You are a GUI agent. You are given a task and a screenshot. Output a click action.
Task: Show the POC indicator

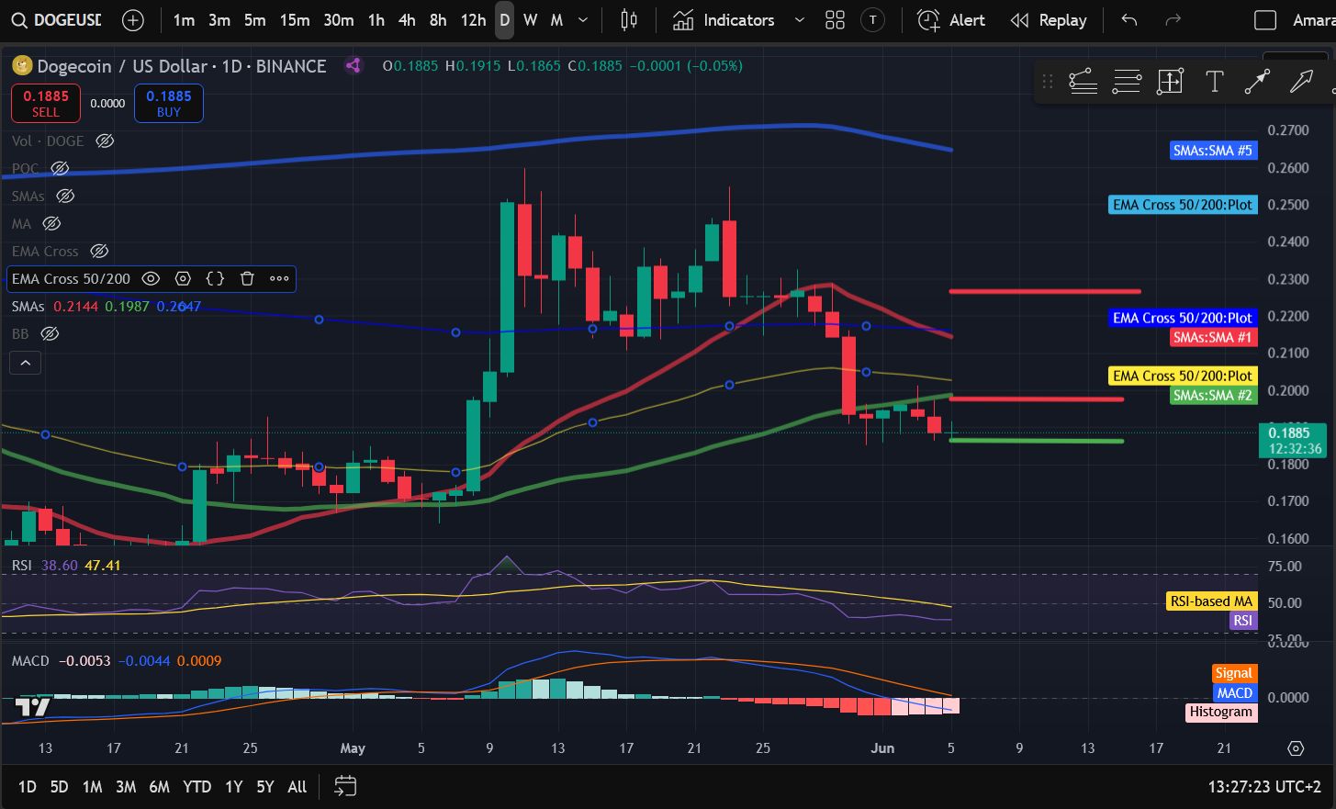(60, 168)
